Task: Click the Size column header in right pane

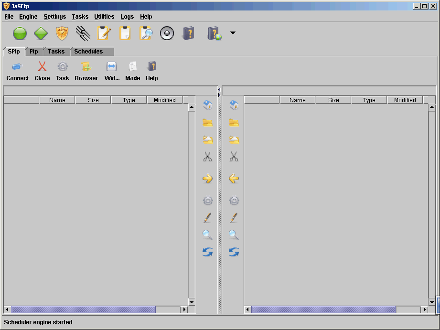Action: pyautogui.click(x=333, y=100)
